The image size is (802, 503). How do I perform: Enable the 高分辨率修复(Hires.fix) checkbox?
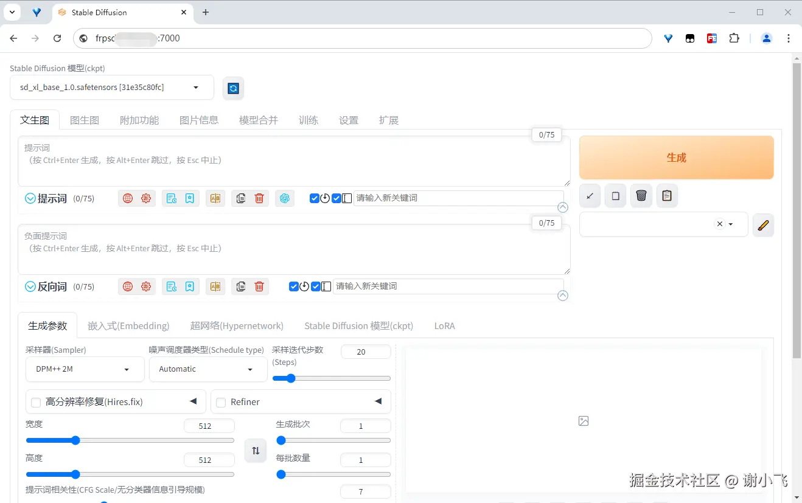(35, 401)
